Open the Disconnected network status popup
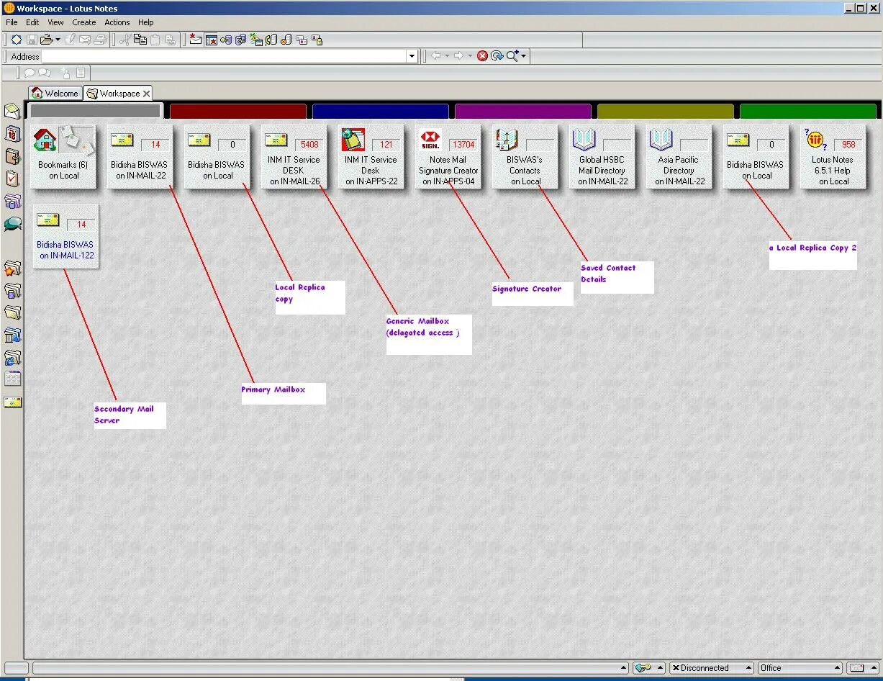 tap(711, 668)
